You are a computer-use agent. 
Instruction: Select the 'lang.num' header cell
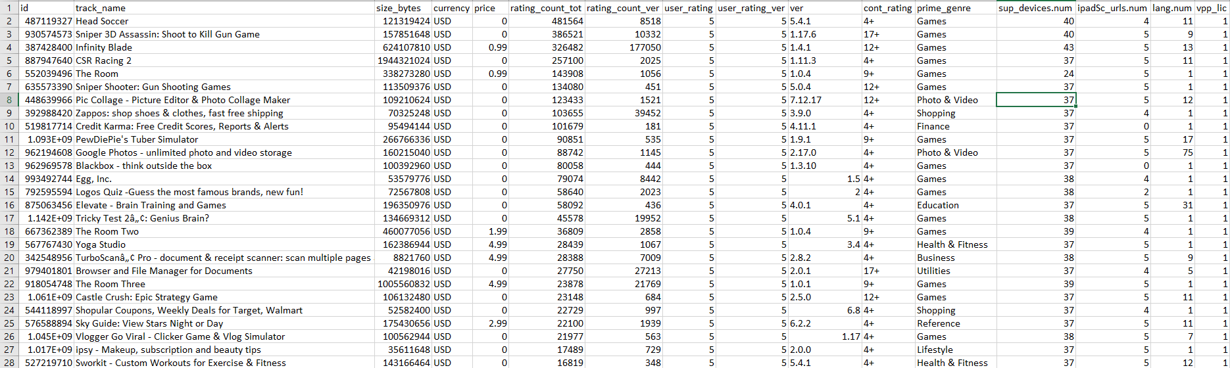pyautogui.click(x=1172, y=8)
